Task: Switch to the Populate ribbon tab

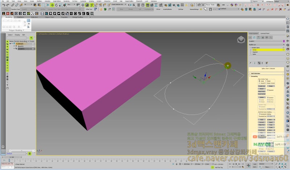Action: [x=64, y=17]
